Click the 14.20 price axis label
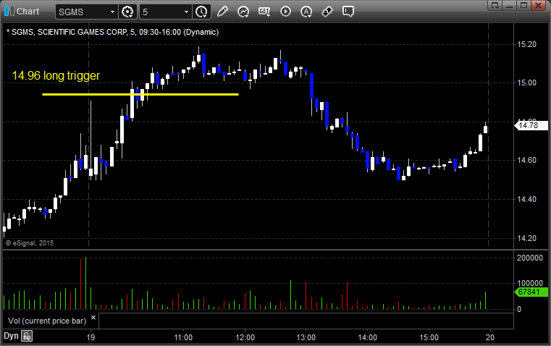The image size is (551, 346). tap(527, 238)
